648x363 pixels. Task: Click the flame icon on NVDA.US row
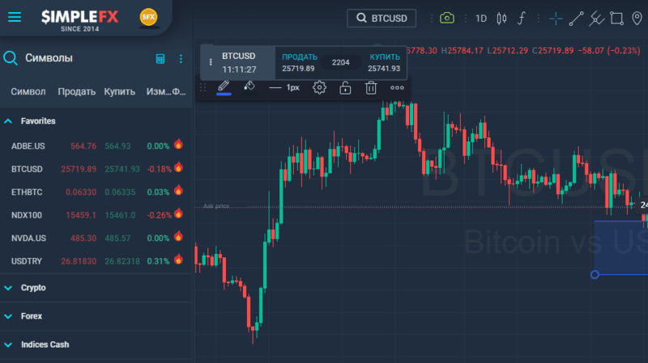point(178,237)
